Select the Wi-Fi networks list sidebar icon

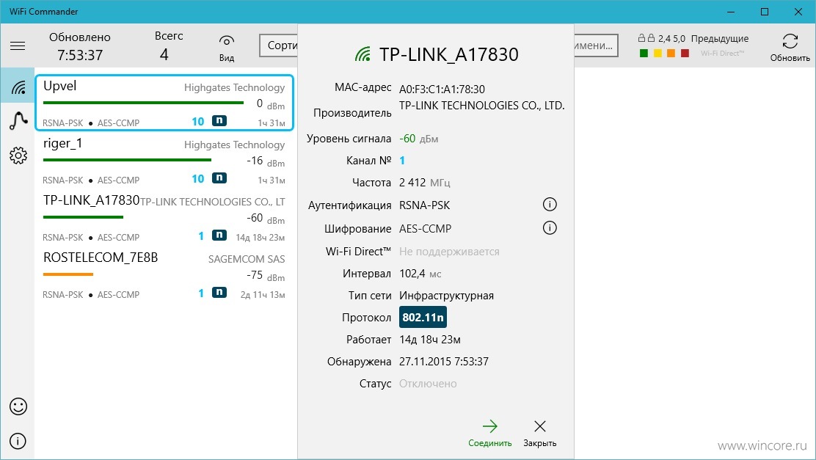18,87
